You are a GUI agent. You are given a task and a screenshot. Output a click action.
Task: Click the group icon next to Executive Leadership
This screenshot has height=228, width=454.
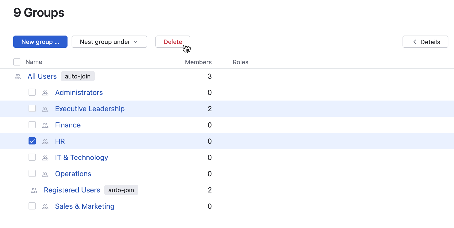(45, 109)
